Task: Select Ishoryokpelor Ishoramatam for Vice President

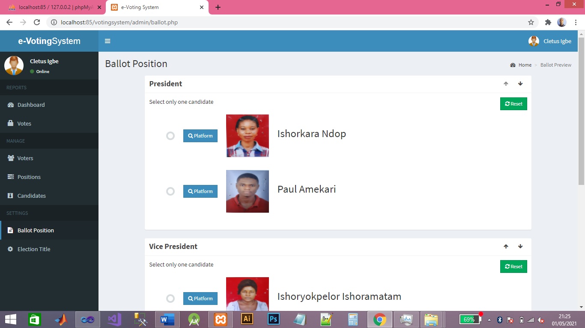Action: tap(170, 298)
